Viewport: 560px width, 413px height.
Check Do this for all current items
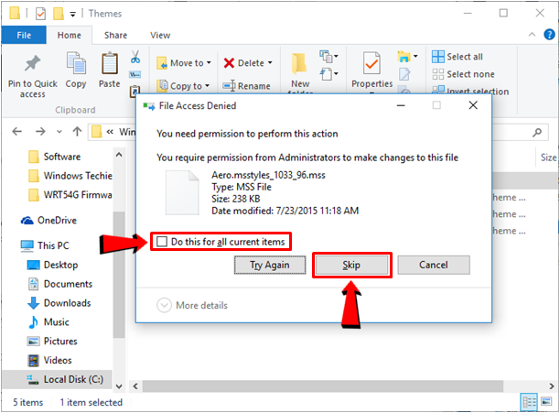pyautogui.click(x=162, y=242)
